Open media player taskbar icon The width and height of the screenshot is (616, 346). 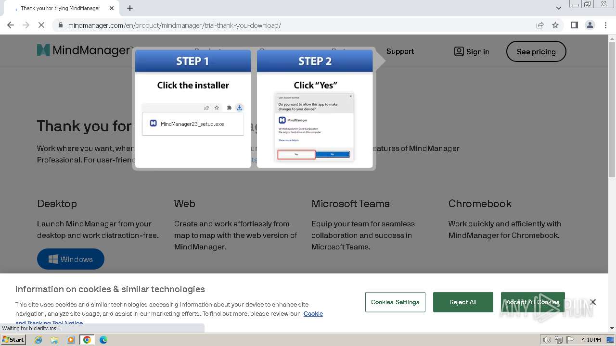click(71, 340)
